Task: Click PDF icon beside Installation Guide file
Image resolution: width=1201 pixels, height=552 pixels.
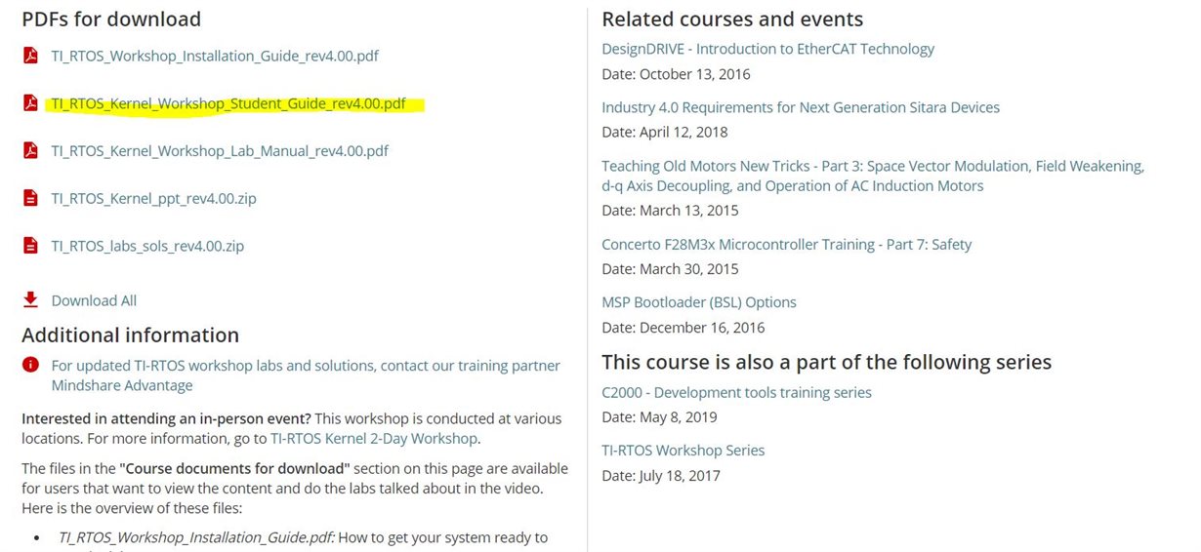Action: tap(30, 56)
